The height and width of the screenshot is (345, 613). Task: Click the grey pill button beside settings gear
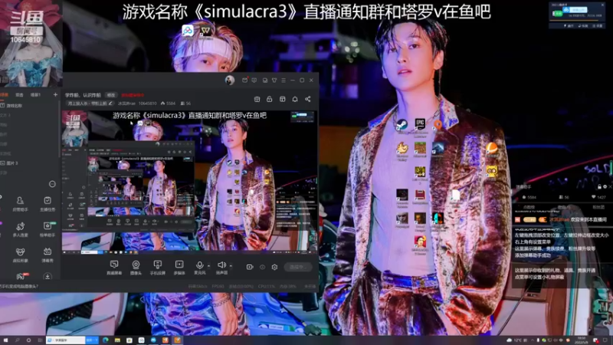click(x=298, y=267)
